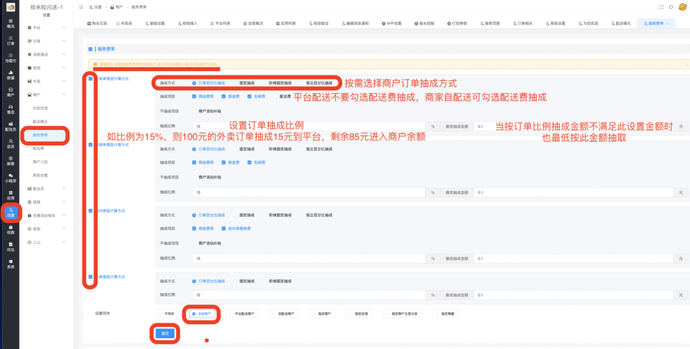Screen dimensions: 690x349
Task: Close the 服务费率 tab with its x
Action: (x=668, y=24)
